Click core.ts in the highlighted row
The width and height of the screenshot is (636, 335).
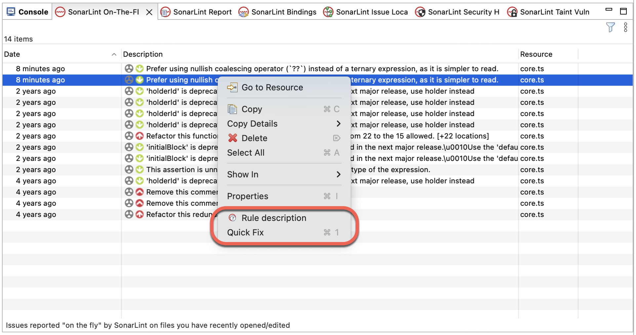click(532, 80)
